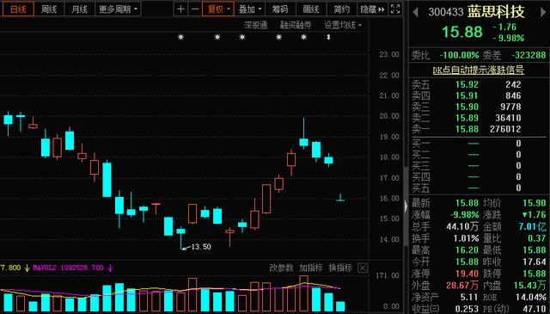
Task: Select the 买一 bid row
Action: pyautogui.click(x=480, y=144)
